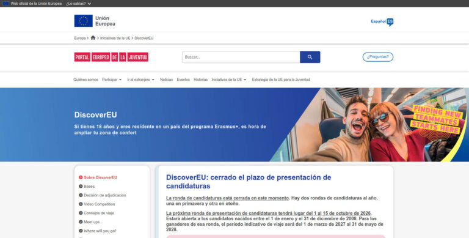Go to the Eventos section

click(x=183, y=80)
